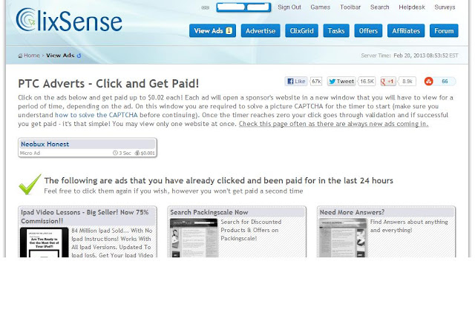Click the Neobux Honest ad title
This screenshot has width=475, height=310.
45,144
